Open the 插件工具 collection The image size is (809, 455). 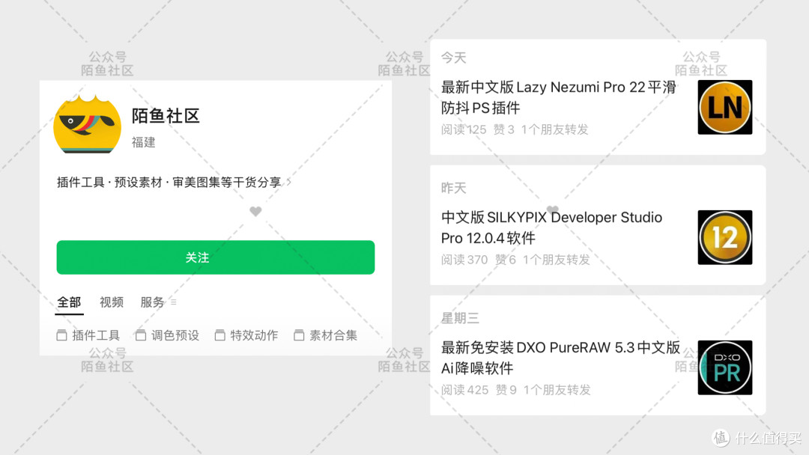coord(88,335)
